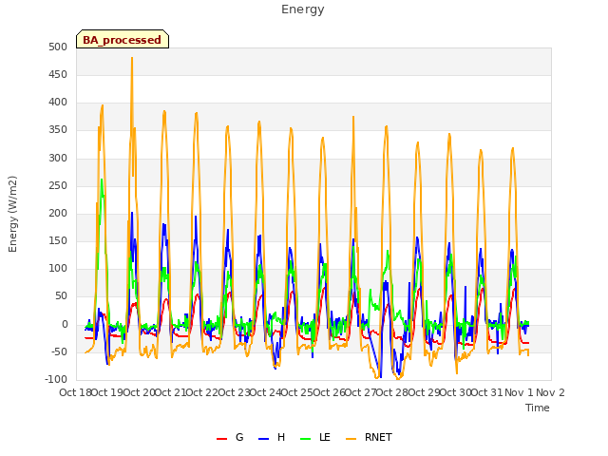Click the orange RNET legend swatch
Image resolution: width=608 pixels, height=456 pixels.
(351, 439)
